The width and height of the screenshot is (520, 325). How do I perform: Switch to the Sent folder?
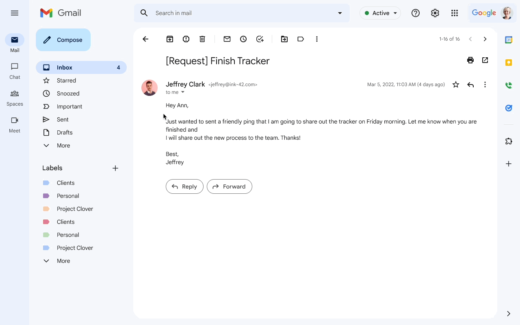point(63,119)
